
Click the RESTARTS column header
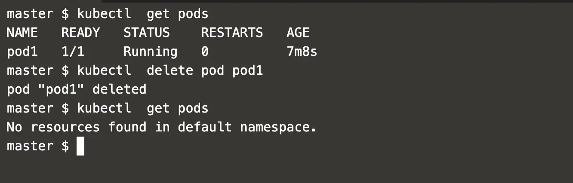pyautogui.click(x=232, y=33)
